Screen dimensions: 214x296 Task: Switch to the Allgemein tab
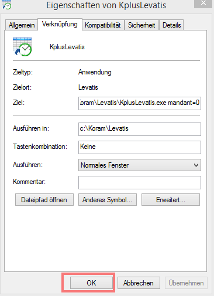pos(22,25)
